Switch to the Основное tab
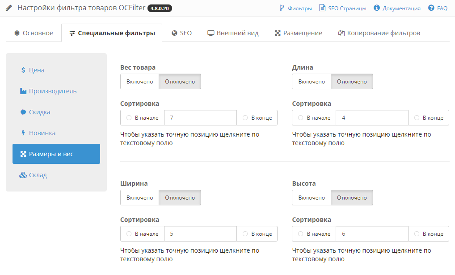 (34, 33)
